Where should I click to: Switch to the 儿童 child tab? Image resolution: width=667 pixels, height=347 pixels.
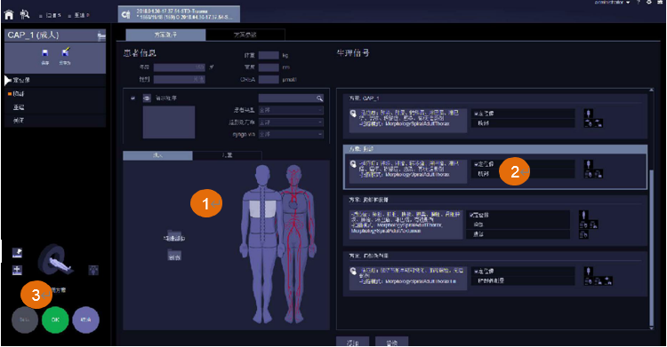point(227,155)
